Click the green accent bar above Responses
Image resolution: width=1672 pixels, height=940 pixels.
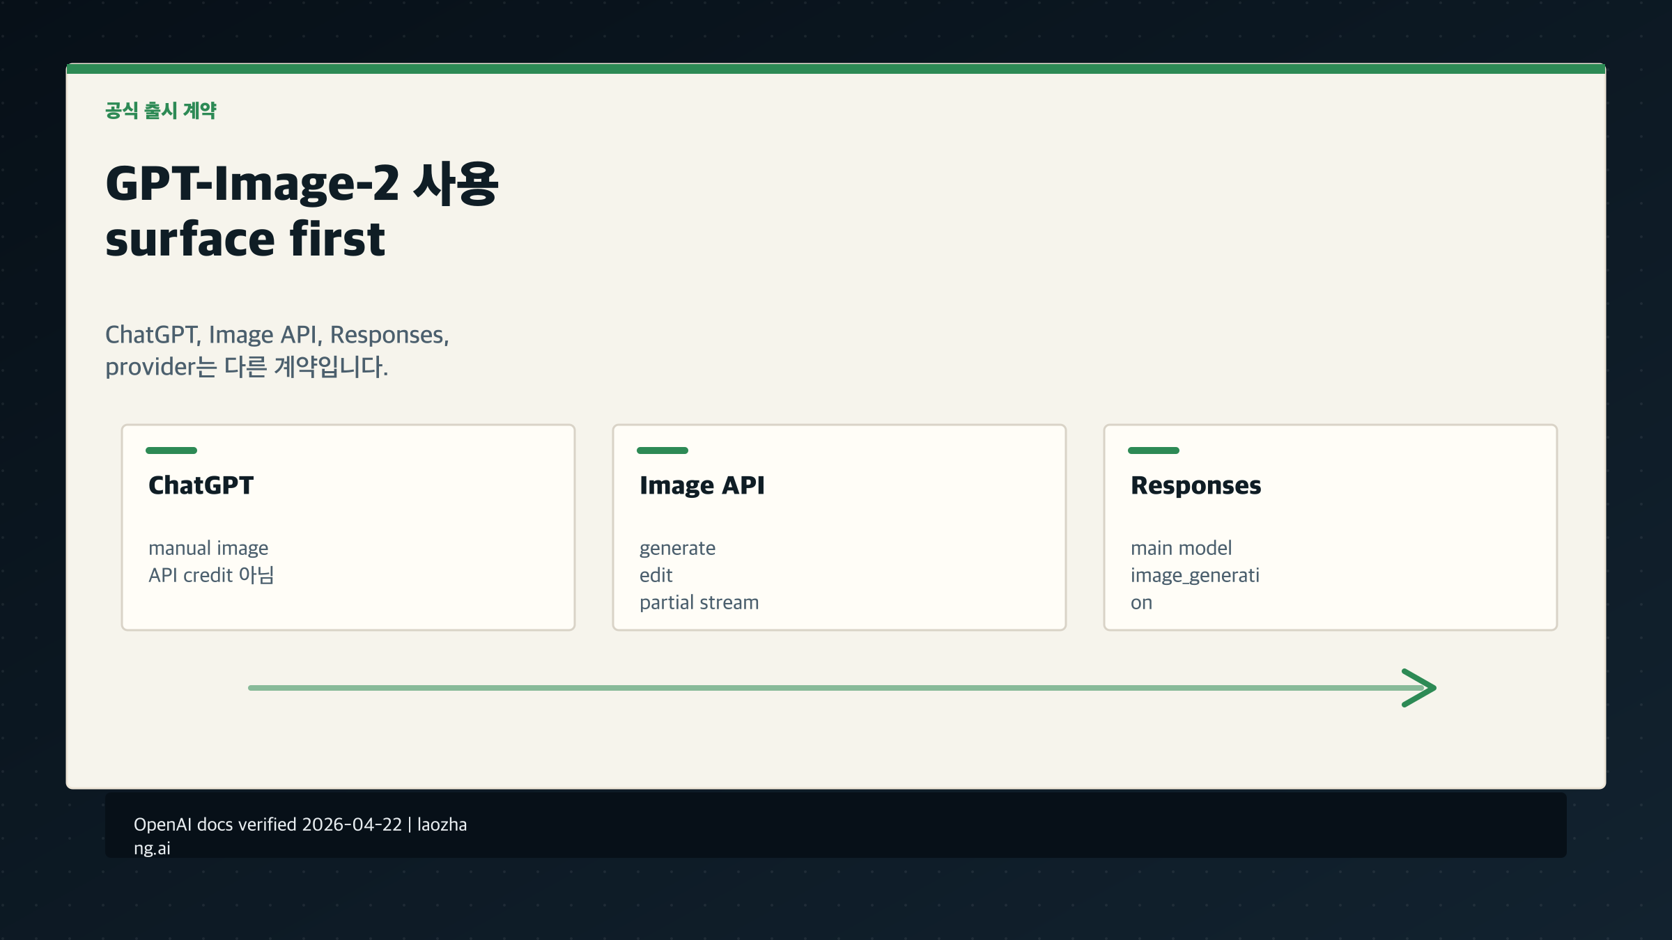click(x=1154, y=451)
